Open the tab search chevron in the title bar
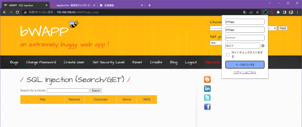 pos(270,3)
